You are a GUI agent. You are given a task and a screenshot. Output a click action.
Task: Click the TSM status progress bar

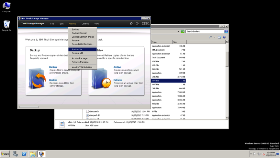point(29,107)
